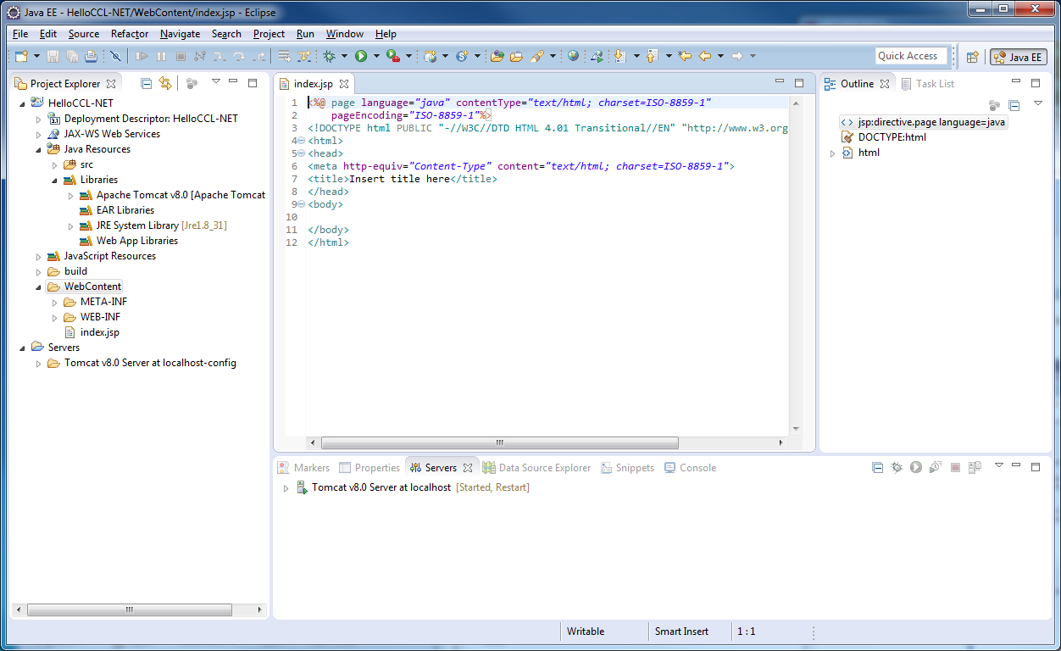Switch to the Console tab

[x=697, y=467]
